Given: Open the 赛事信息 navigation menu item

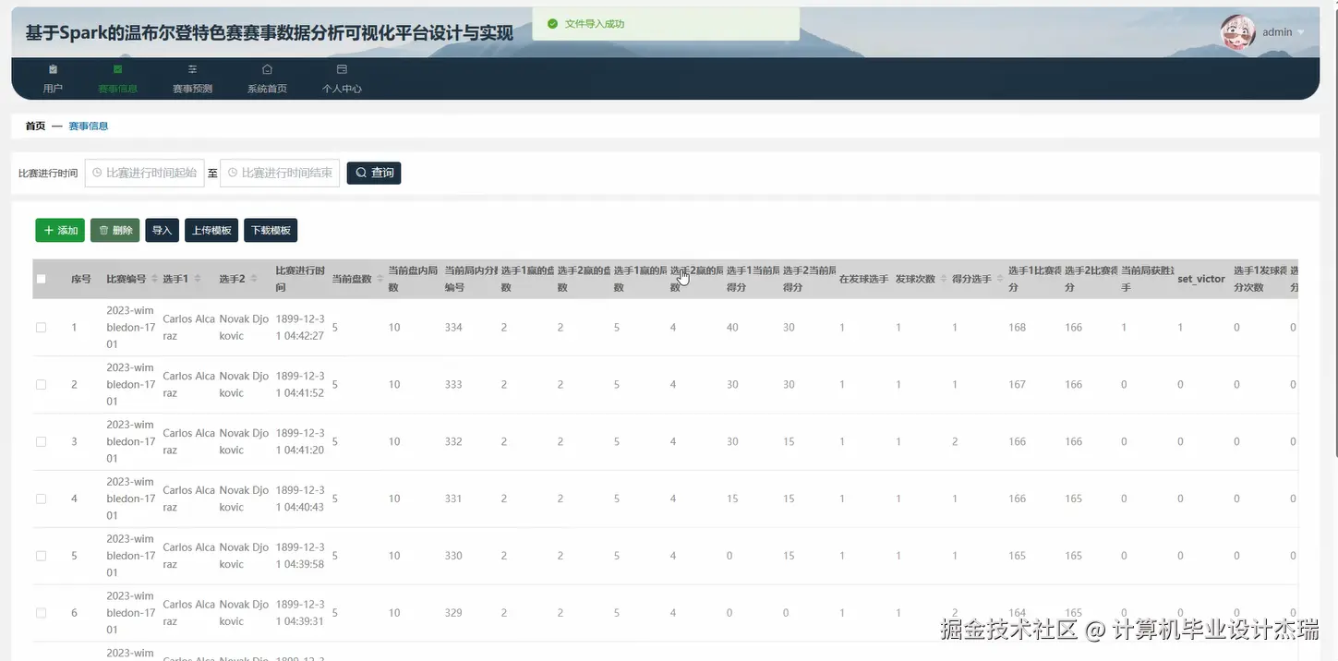Looking at the screenshot, I should [x=117, y=79].
